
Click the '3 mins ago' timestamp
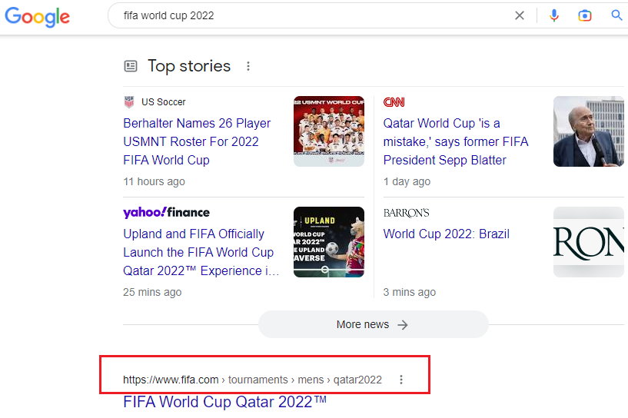pos(410,292)
